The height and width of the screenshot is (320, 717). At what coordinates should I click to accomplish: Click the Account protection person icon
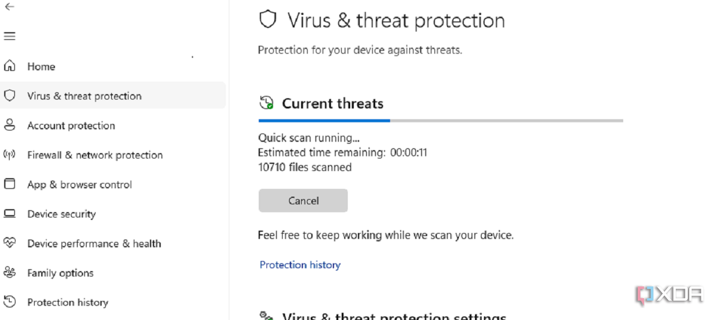coord(10,125)
